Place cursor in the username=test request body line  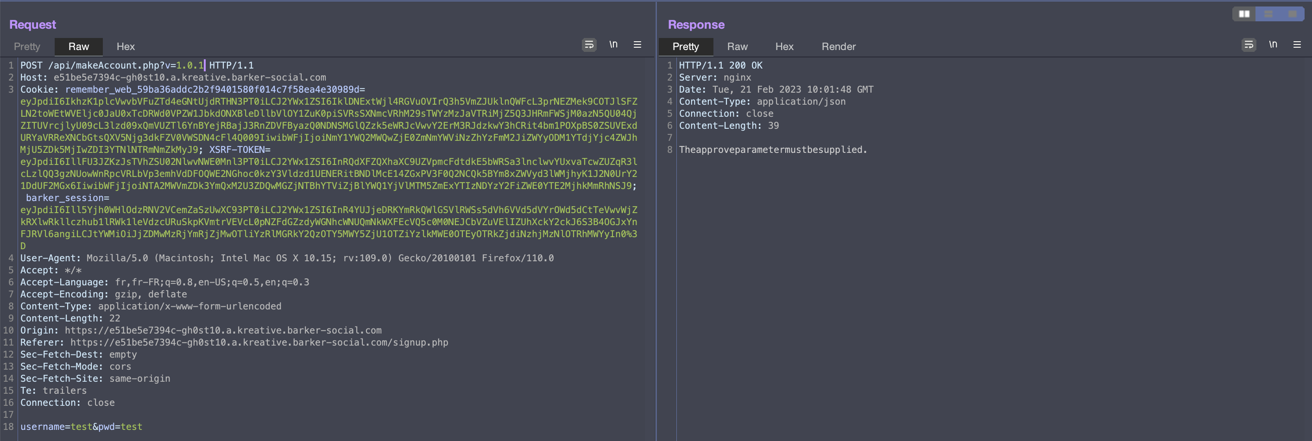[81, 427]
